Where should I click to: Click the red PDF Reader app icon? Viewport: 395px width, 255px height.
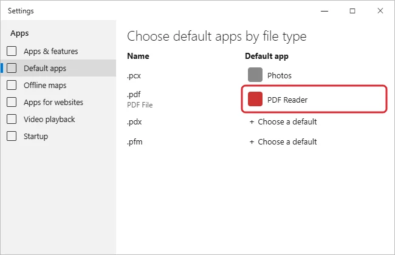pyautogui.click(x=255, y=99)
